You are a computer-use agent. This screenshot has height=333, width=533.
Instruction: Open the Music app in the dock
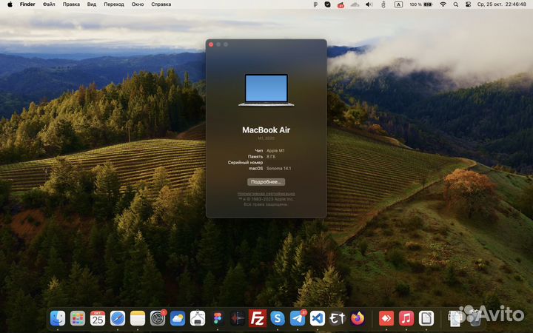coord(406,318)
